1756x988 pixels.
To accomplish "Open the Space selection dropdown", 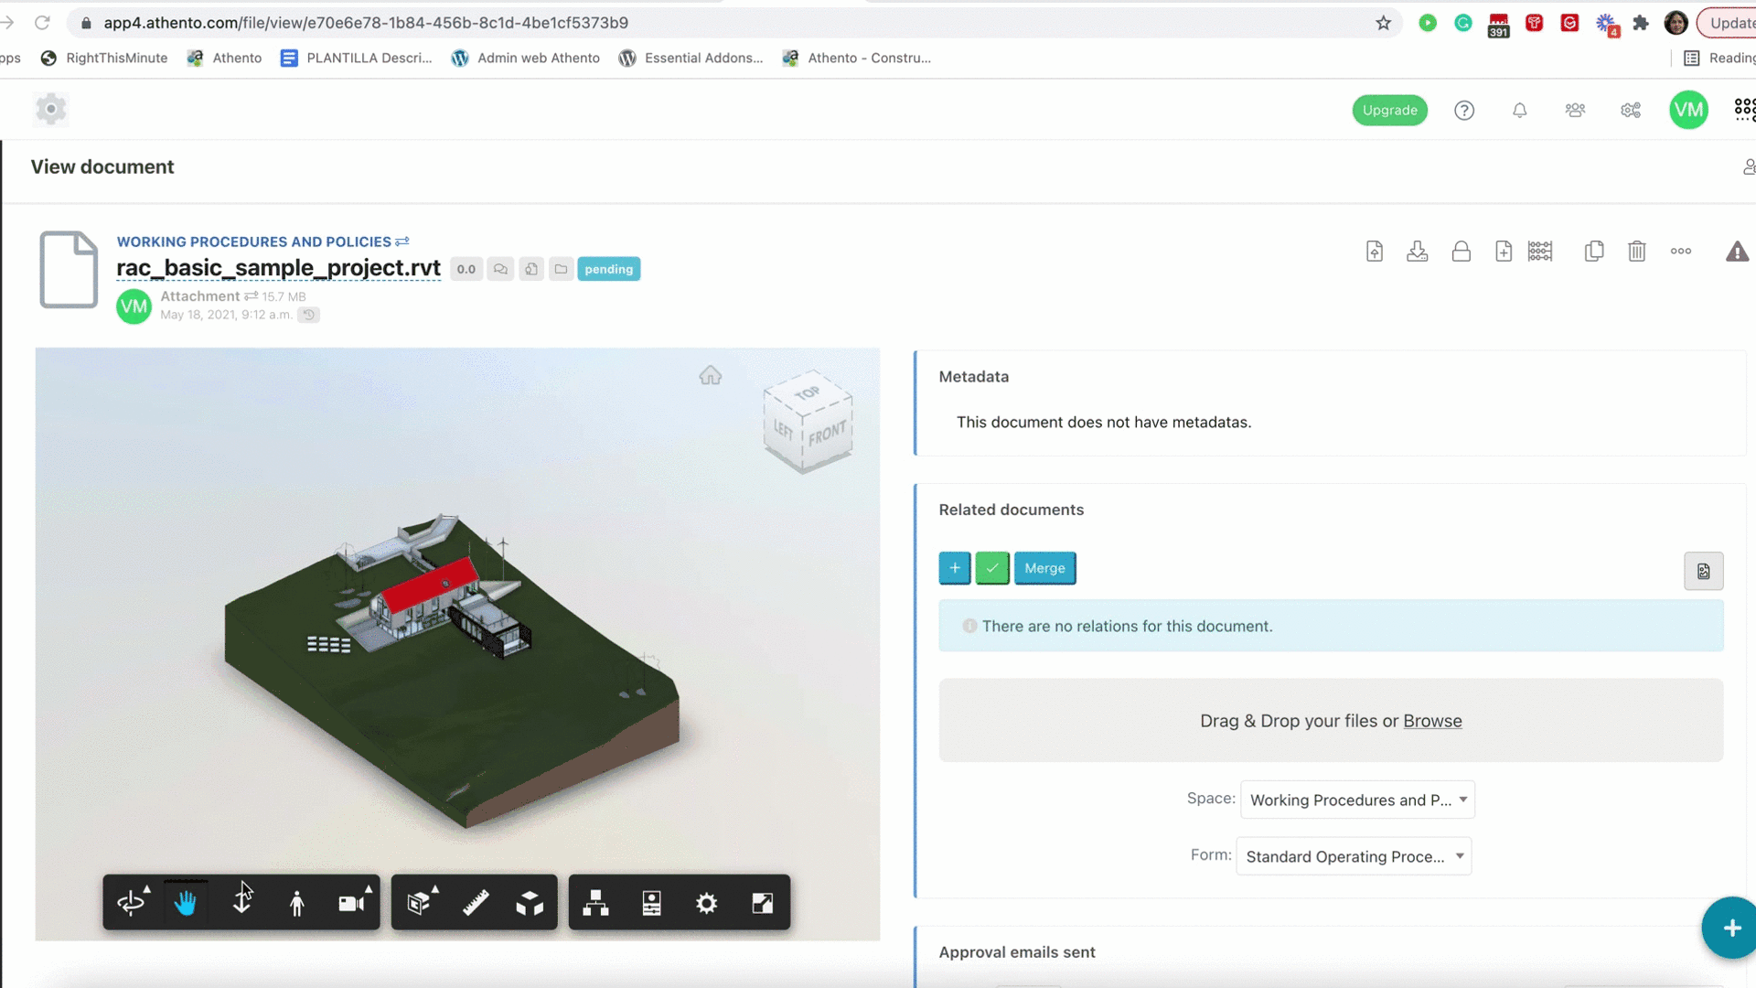I will [x=1356, y=800].
